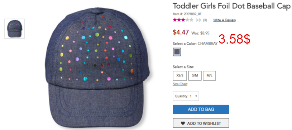The width and height of the screenshot is (292, 130).
Task: Click the $4.47 sale price
Action: tap(181, 32)
